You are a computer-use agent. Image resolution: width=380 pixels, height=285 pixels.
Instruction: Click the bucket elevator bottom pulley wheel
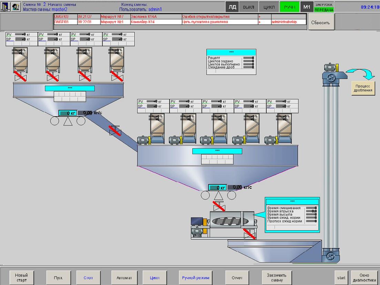(330, 256)
